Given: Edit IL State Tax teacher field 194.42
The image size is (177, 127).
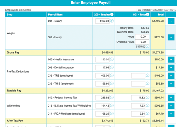Looking at the screenshot, I should click(x=102, y=106).
